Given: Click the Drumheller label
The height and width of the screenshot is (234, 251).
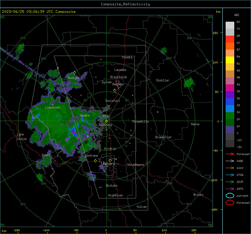Looking at the screenshot, I should coord(163,137).
